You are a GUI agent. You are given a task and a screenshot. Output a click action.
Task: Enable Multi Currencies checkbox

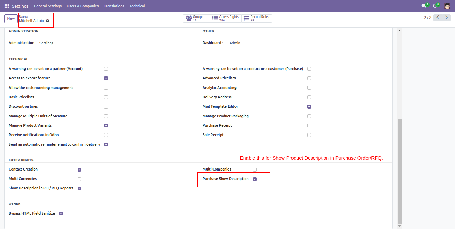(79, 179)
